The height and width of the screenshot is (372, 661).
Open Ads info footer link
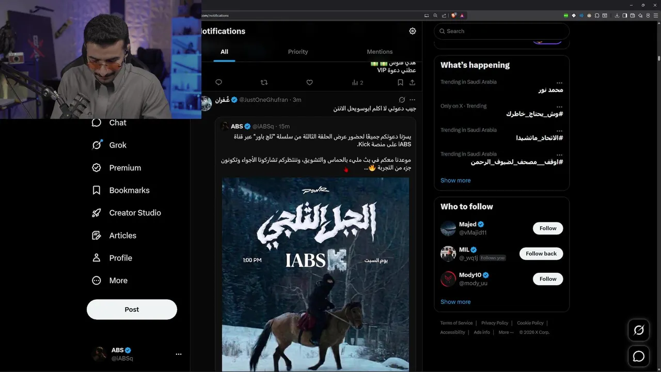click(482, 332)
